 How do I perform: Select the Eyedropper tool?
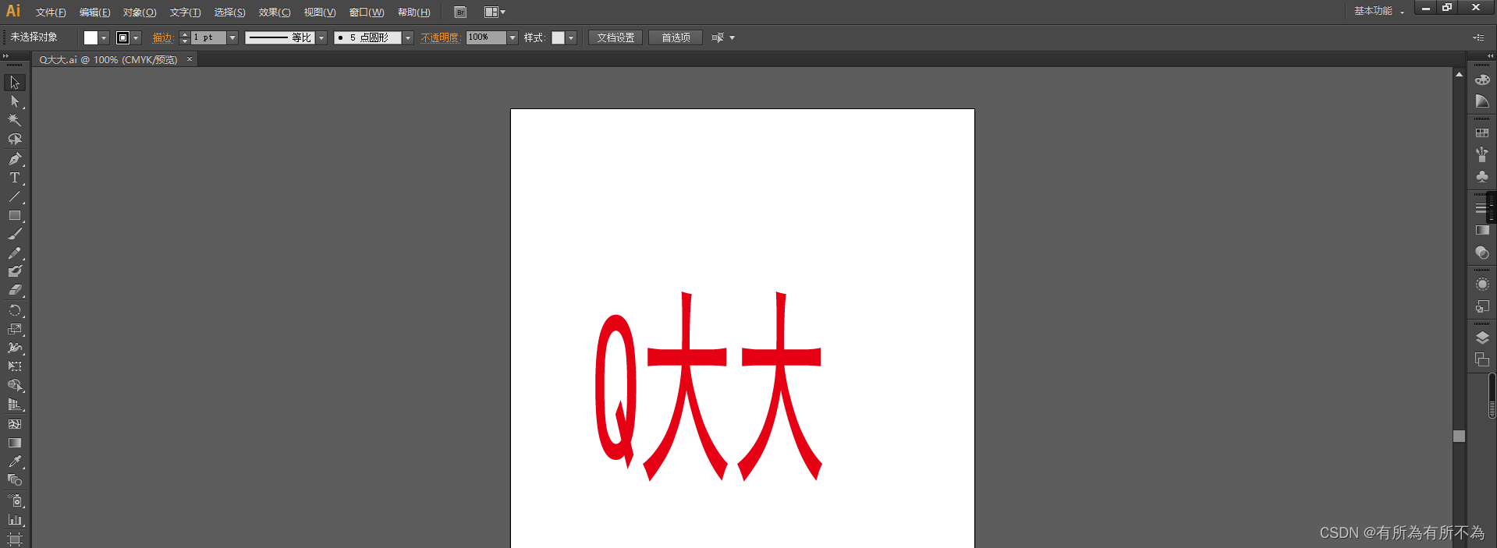(15, 461)
